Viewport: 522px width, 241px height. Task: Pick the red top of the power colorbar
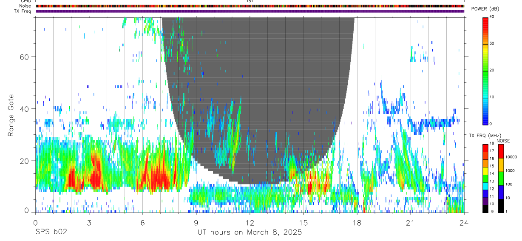(485, 21)
